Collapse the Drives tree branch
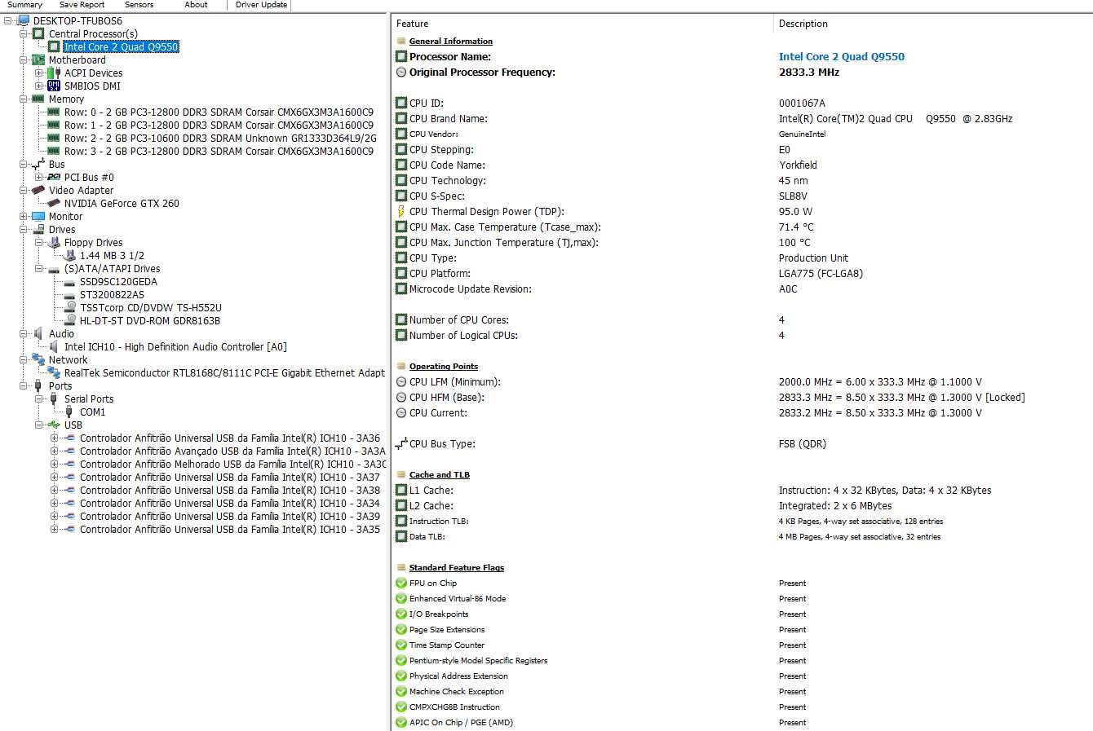The width and height of the screenshot is (1093, 731). click(x=23, y=230)
